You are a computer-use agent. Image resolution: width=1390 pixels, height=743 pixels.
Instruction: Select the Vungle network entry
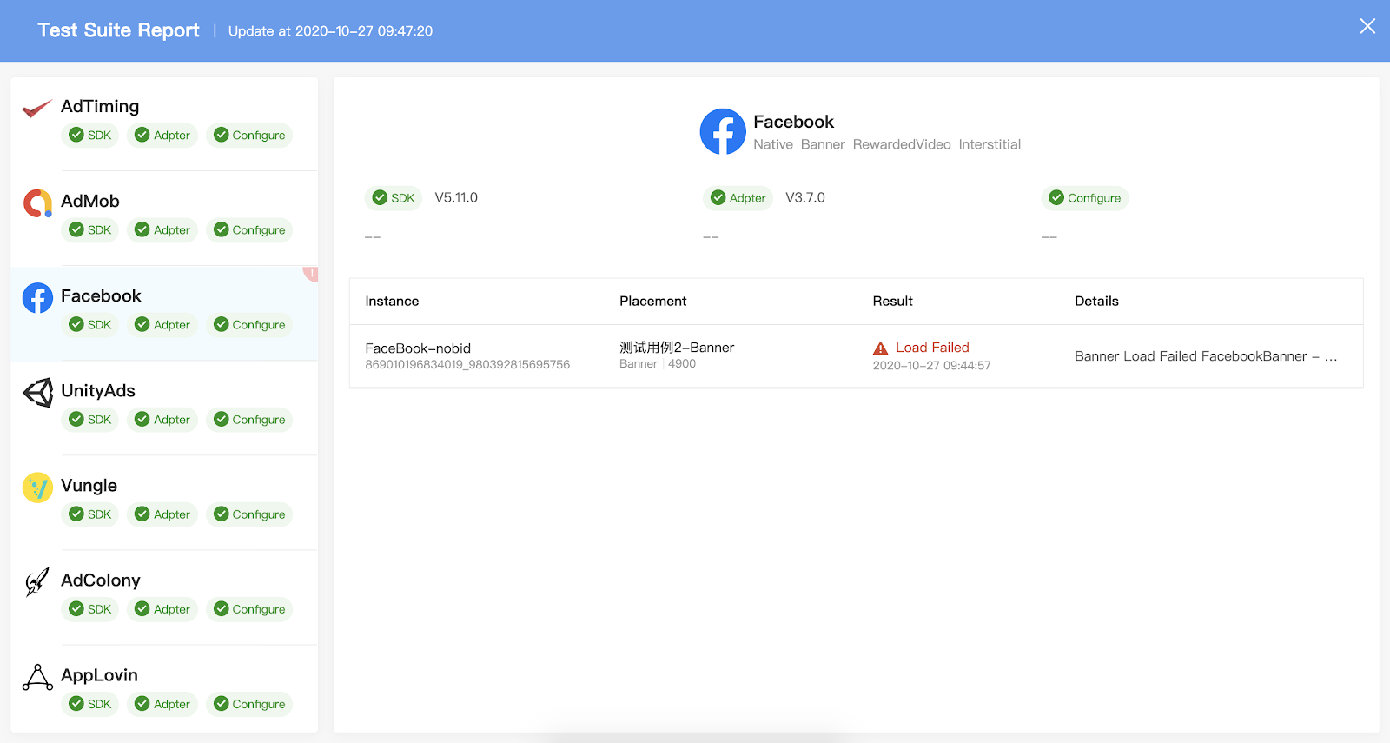[164, 502]
